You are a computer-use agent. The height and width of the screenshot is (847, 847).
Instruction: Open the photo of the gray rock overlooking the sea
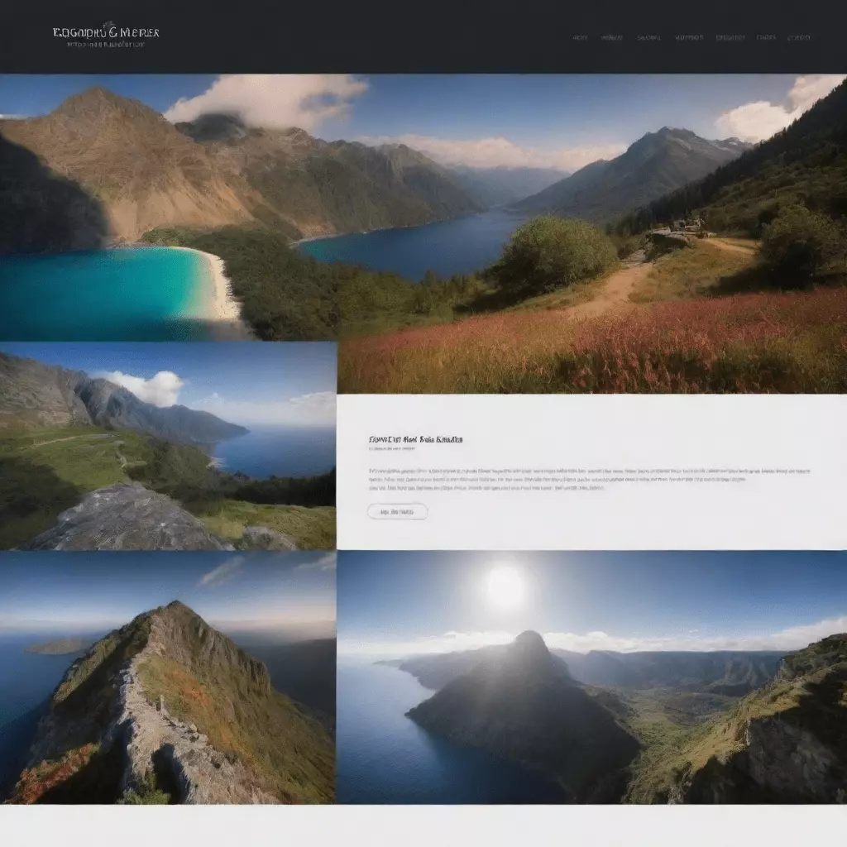point(168,446)
